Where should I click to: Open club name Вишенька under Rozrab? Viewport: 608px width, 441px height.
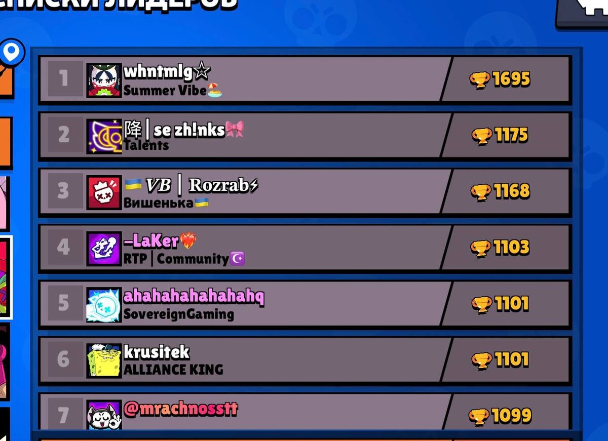[x=159, y=203]
